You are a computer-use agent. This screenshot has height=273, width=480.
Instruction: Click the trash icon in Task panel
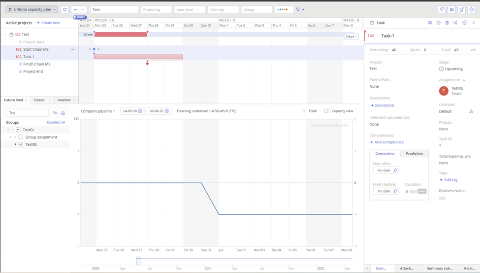[x=447, y=23]
